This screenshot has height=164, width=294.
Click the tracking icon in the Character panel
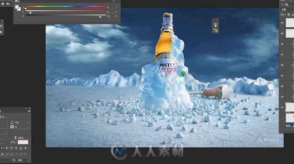12,127
